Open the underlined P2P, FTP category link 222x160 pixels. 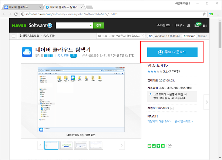tap(63, 56)
